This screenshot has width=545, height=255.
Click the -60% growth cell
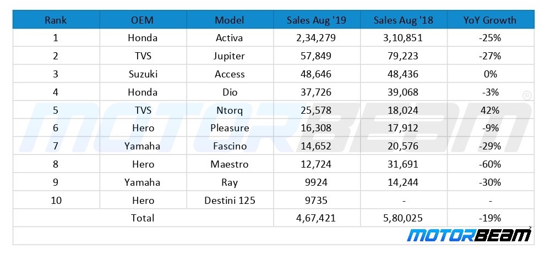[x=490, y=164]
